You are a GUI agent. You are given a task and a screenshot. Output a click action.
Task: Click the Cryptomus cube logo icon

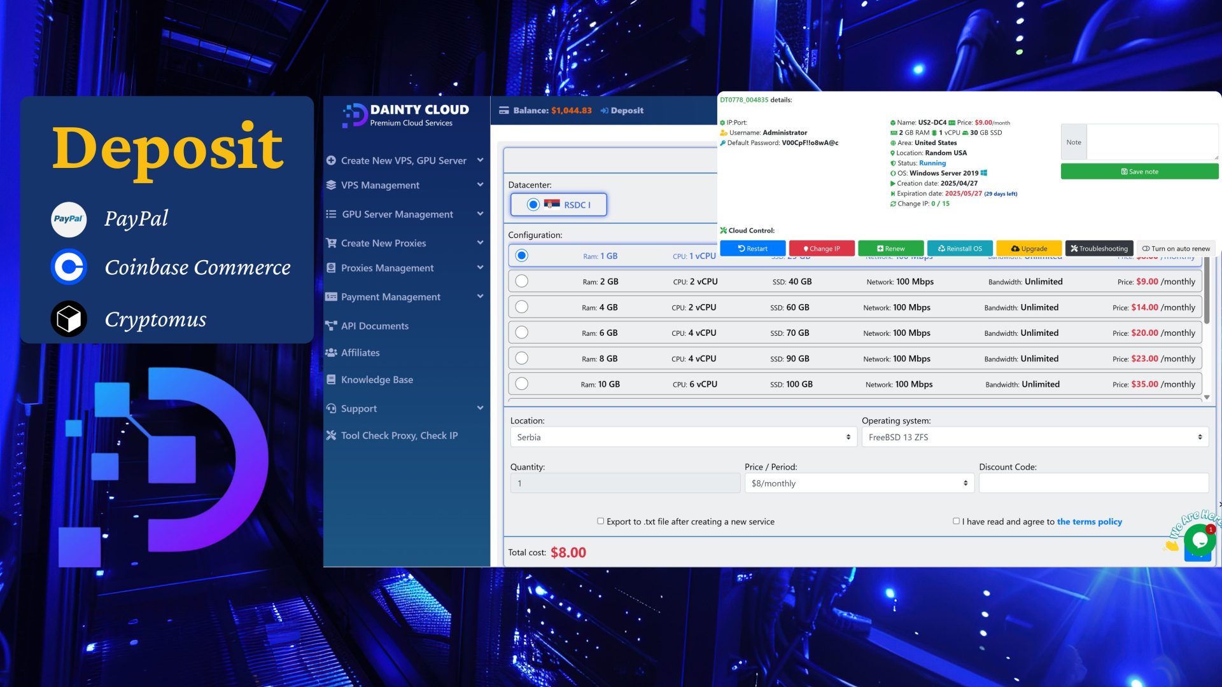click(x=69, y=319)
